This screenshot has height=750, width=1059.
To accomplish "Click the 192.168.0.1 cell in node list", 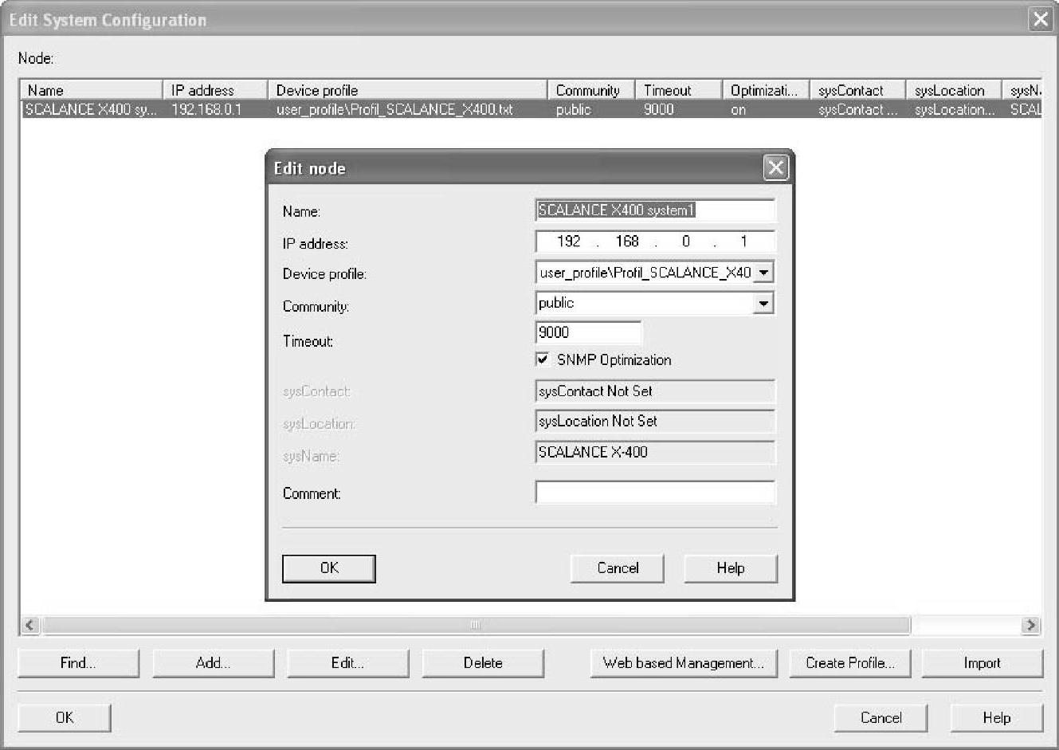I will (206, 110).
